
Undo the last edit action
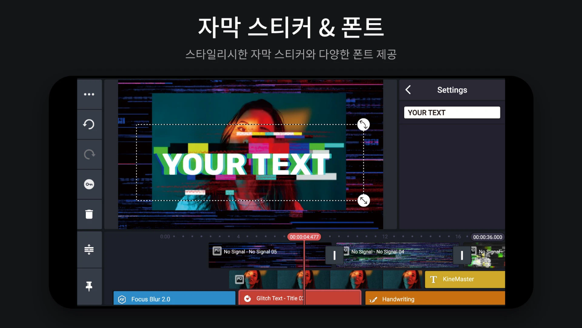click(89, 124)
